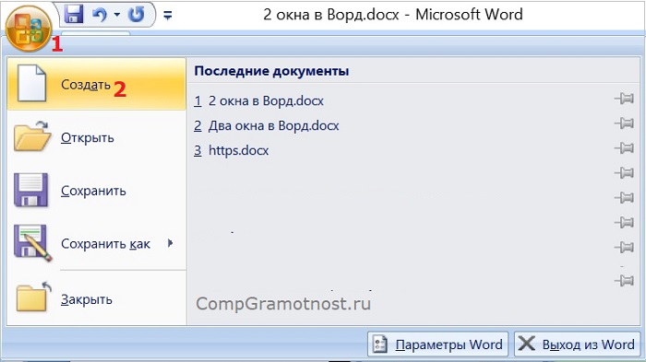Pin the document 2 окна в Ворд.docx

(x=624, y=99)
